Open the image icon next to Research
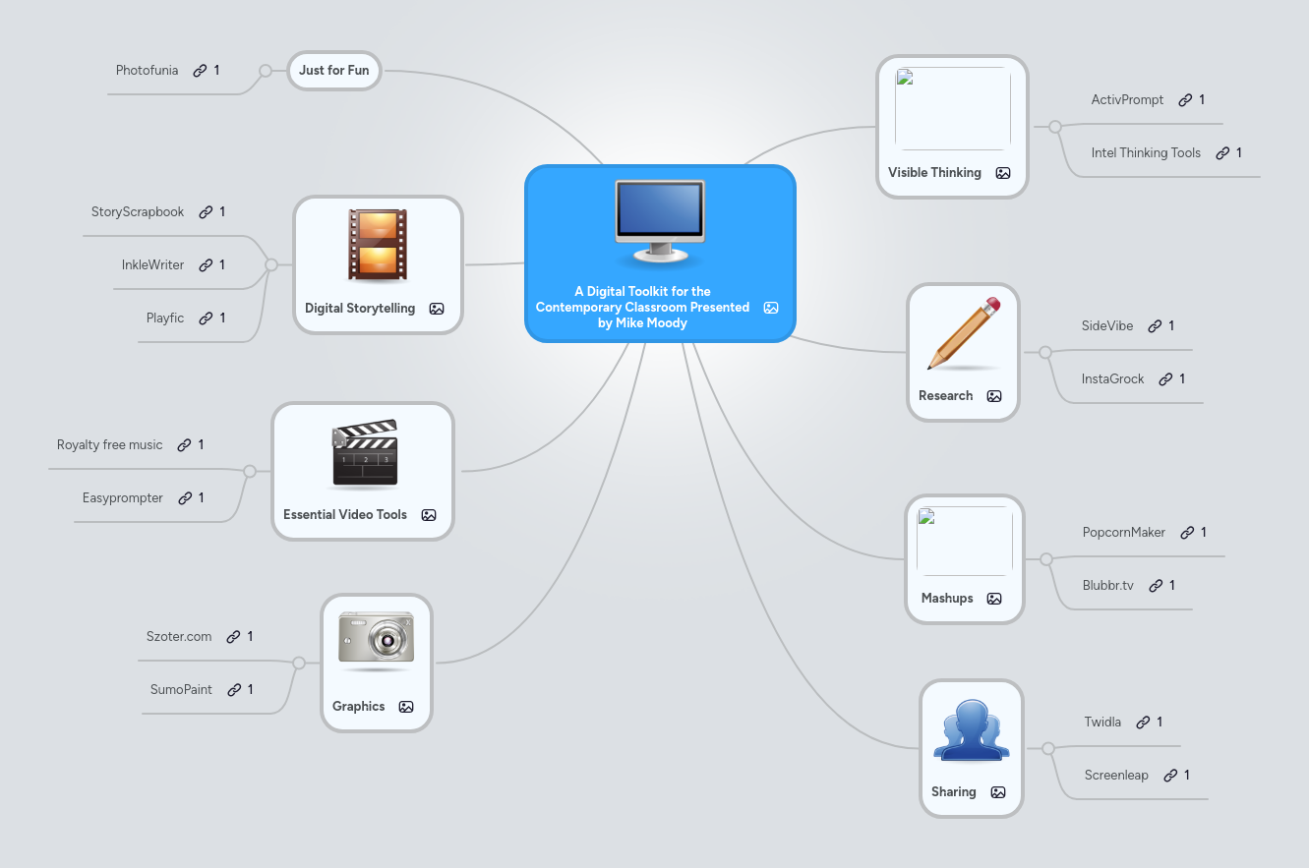Screen dimensions: 1309x868 click(x=994, y=396)
